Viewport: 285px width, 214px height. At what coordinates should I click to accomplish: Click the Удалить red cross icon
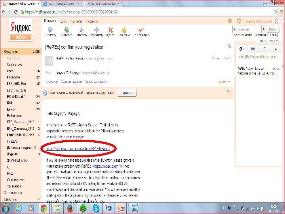(110, 29)
